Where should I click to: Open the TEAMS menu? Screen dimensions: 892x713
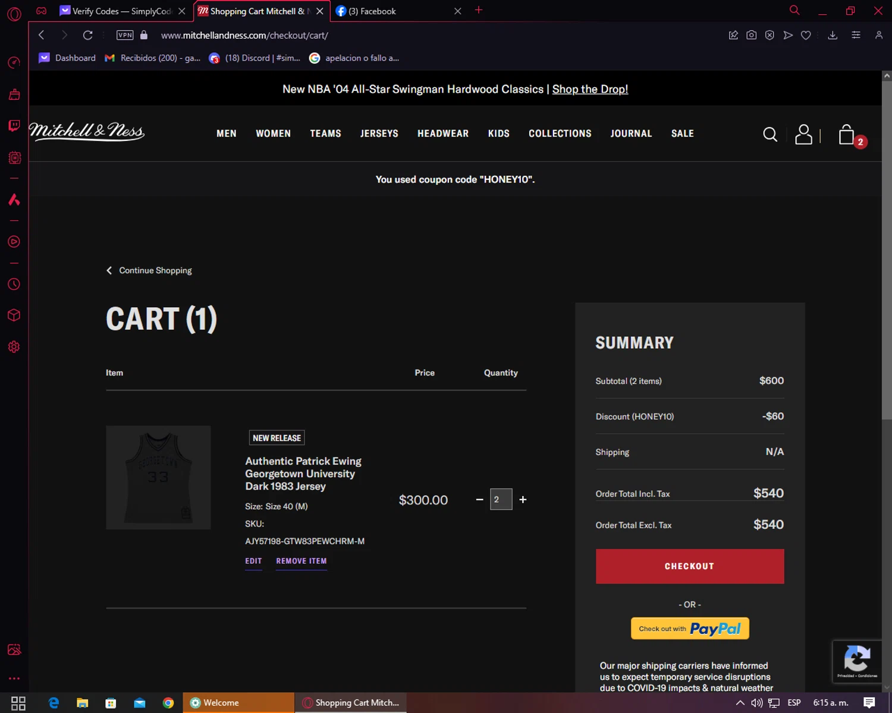[325, 134]
